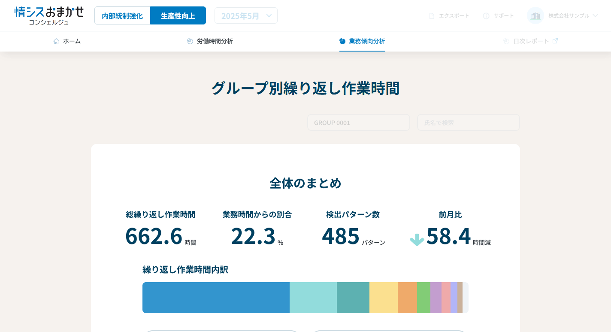The height and width of the screenshot is (332, 611).
Task: Click the サポート info icon
Action: pyautogui.click(x=486, y=15)
